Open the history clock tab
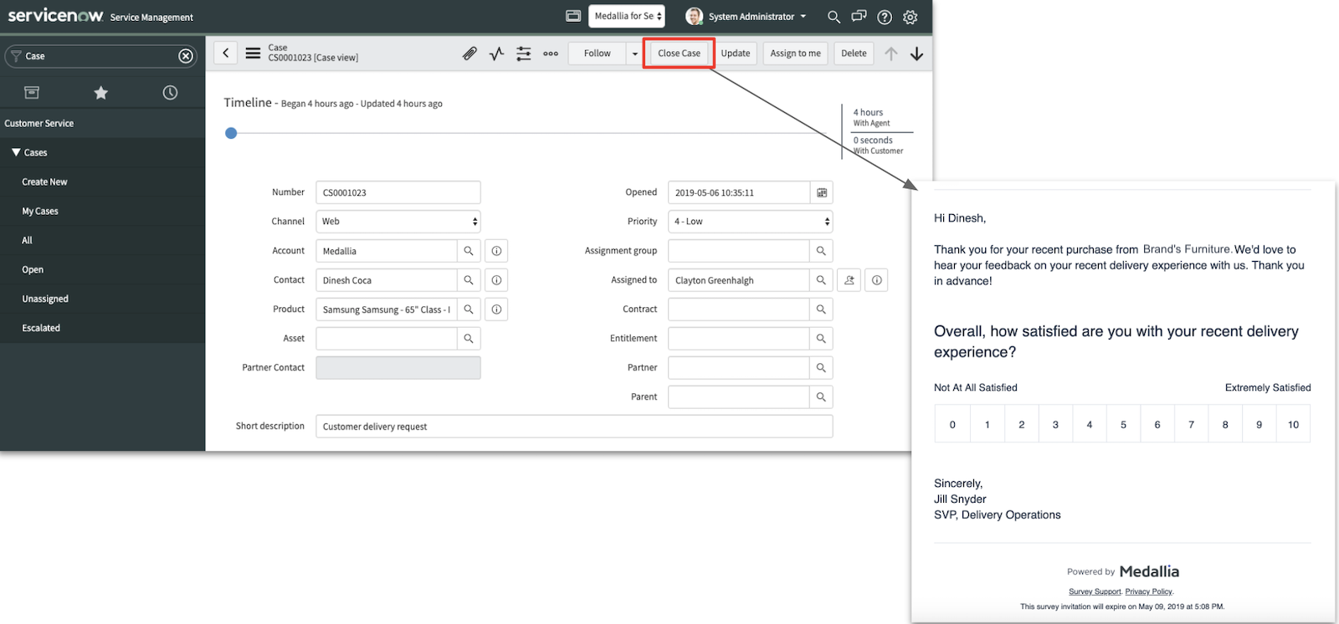The image size is (1339, 624). [x=170, y=93]
